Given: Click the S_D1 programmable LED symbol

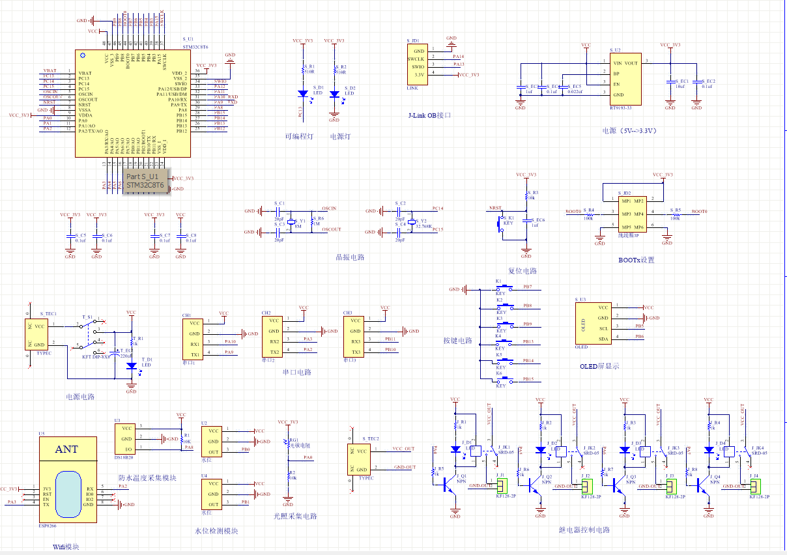Looking at the screenshot, I should click(x=302, y=94).
